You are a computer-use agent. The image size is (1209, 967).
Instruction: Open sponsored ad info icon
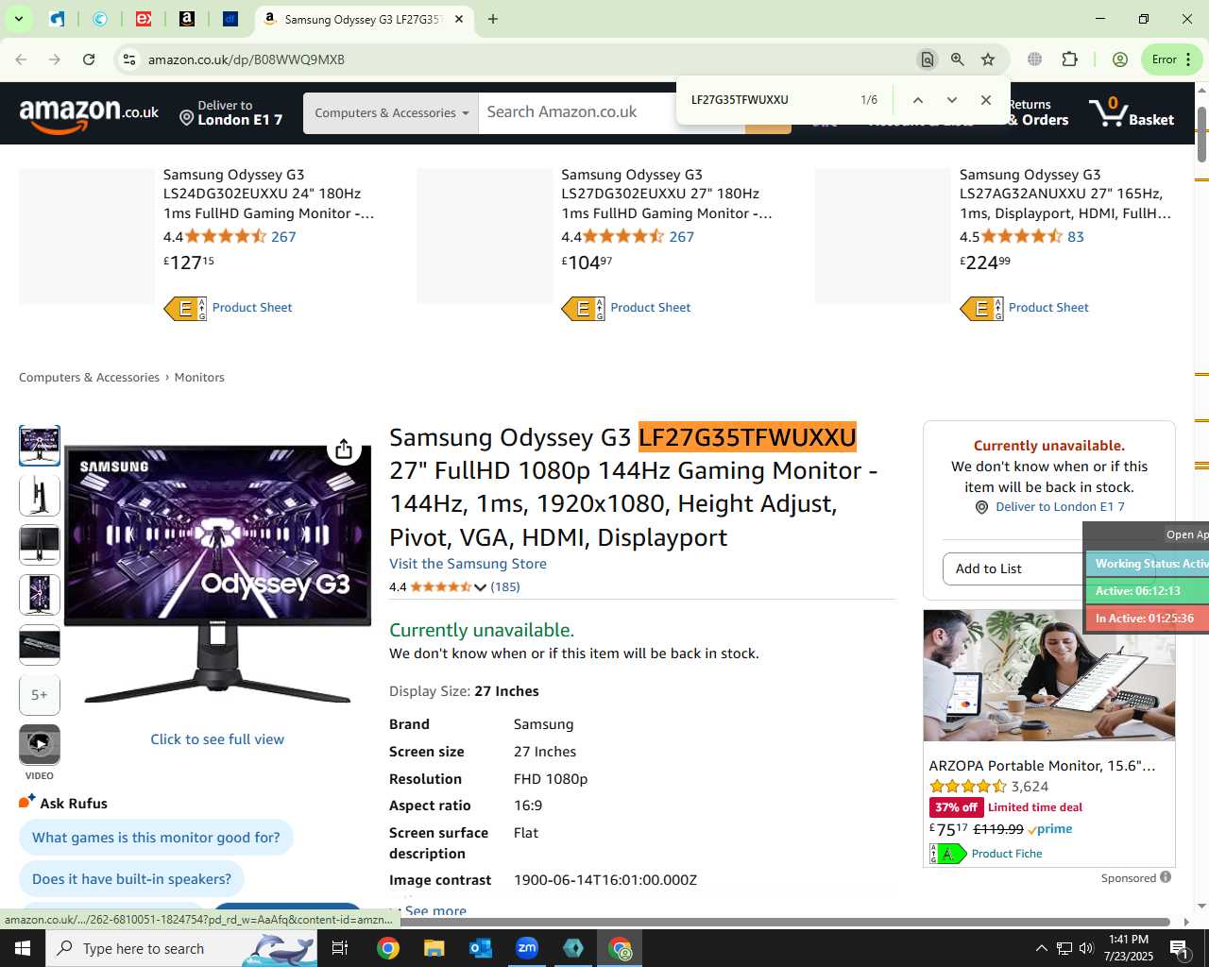[x=1166, y=877]
